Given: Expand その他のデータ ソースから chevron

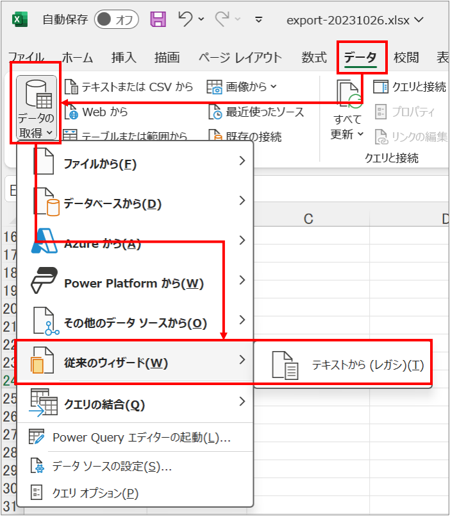Looking at the screenshot, I should [242, 320].
